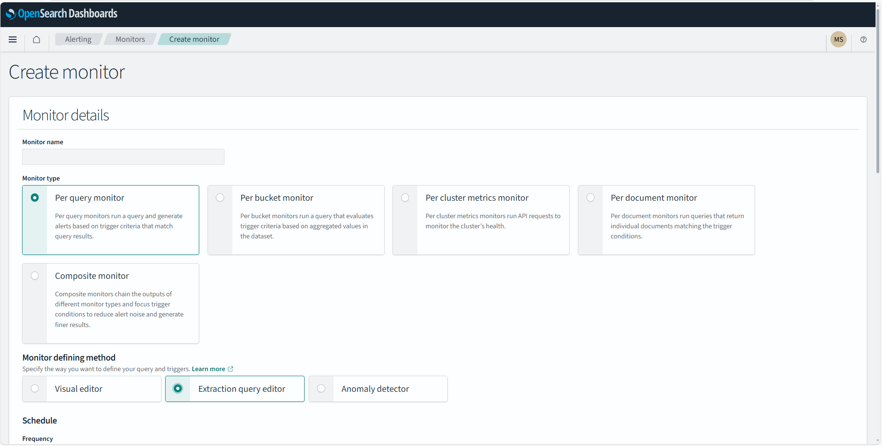Navigate to the Alerting breadcrumb
This screenshot has height=446, width=882.
tap(78, 40)
